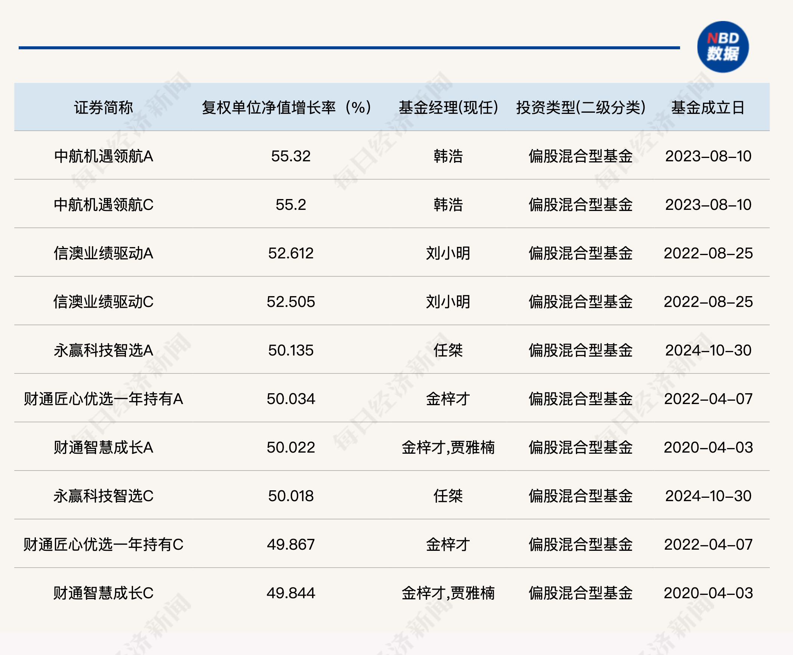Click the 信澳业绩驱动A fund name
The width and height of the screenshot is (793, 655).
(103, 253)
